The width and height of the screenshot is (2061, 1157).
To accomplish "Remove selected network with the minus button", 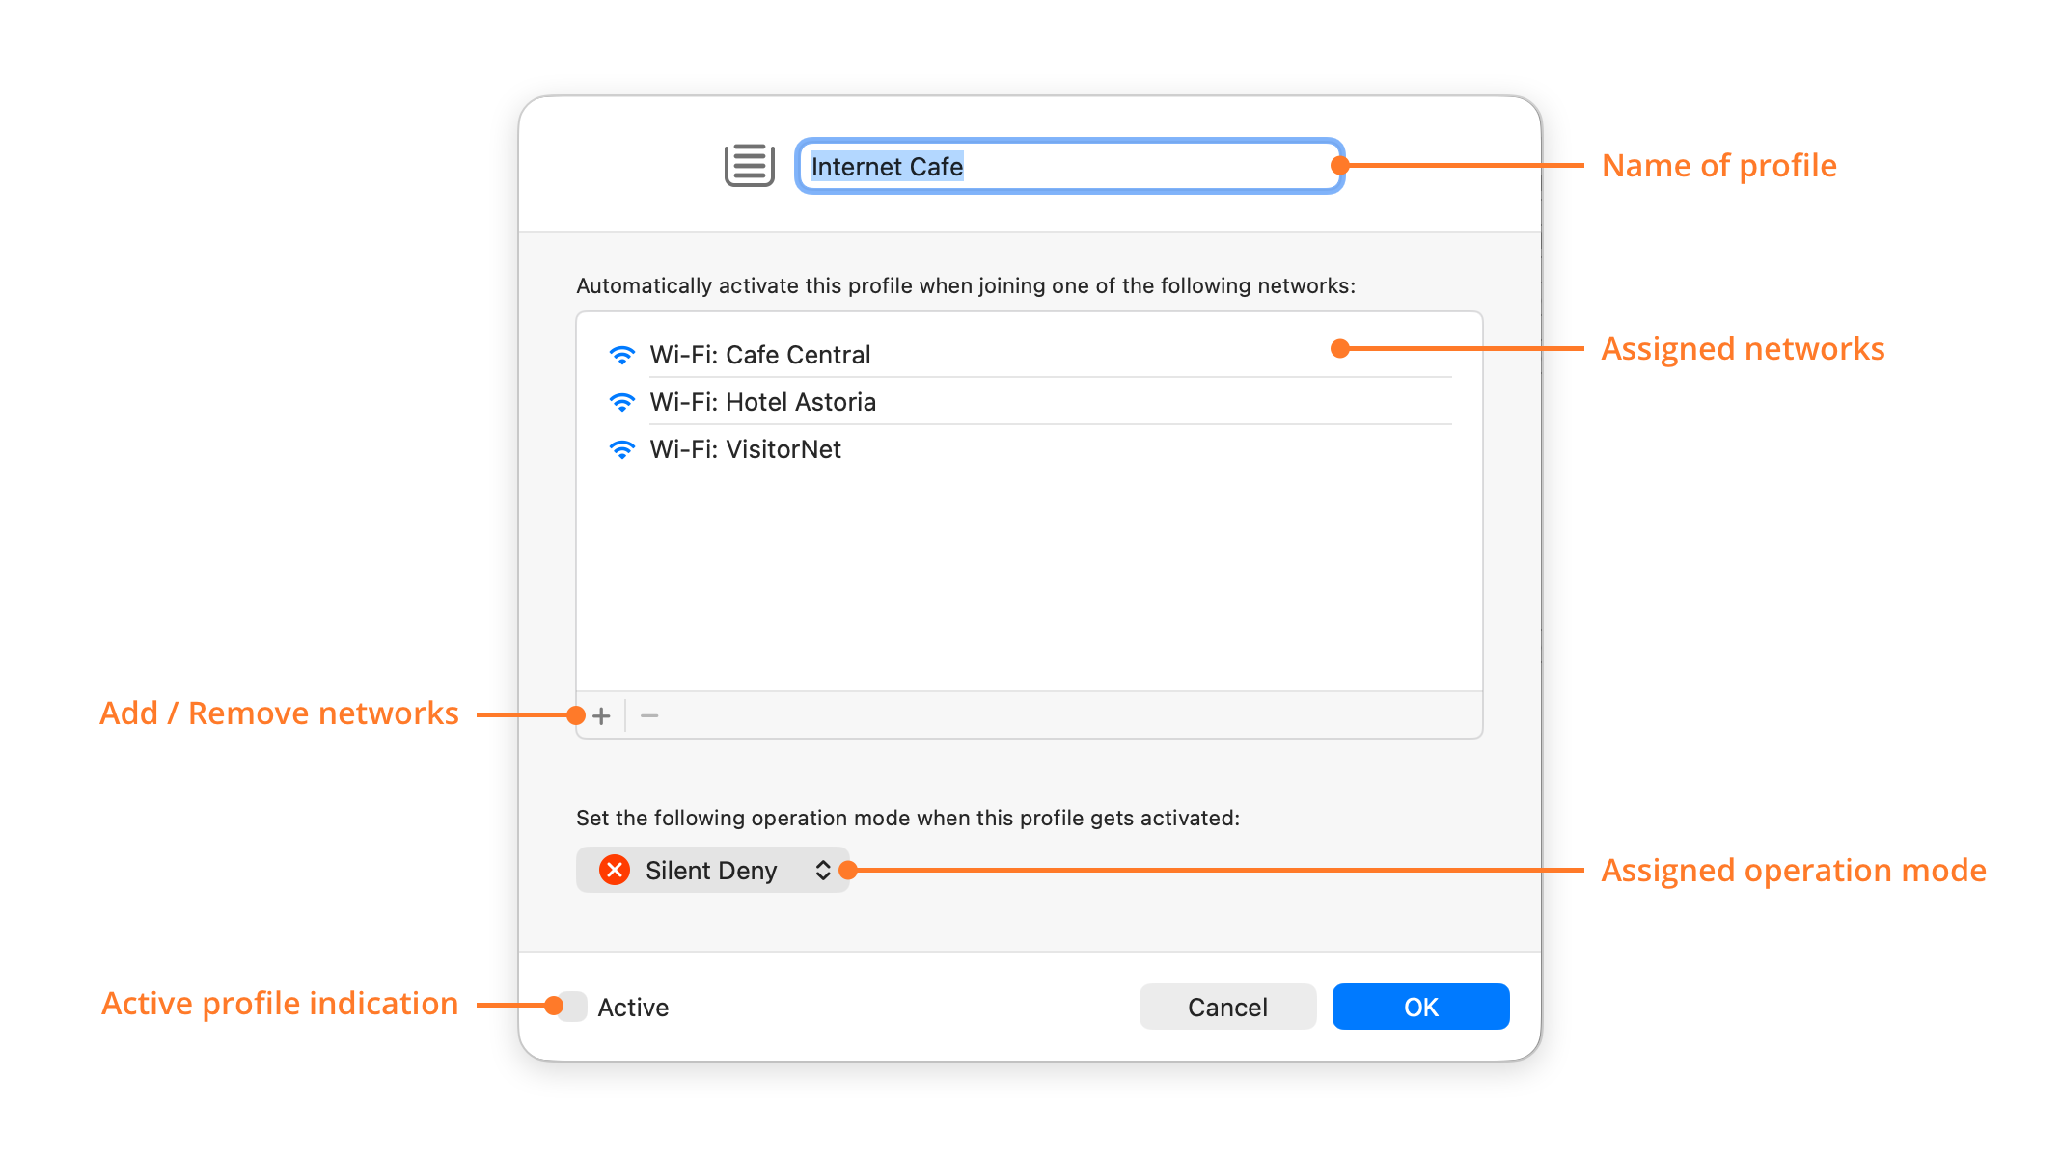I will [649, 715].
